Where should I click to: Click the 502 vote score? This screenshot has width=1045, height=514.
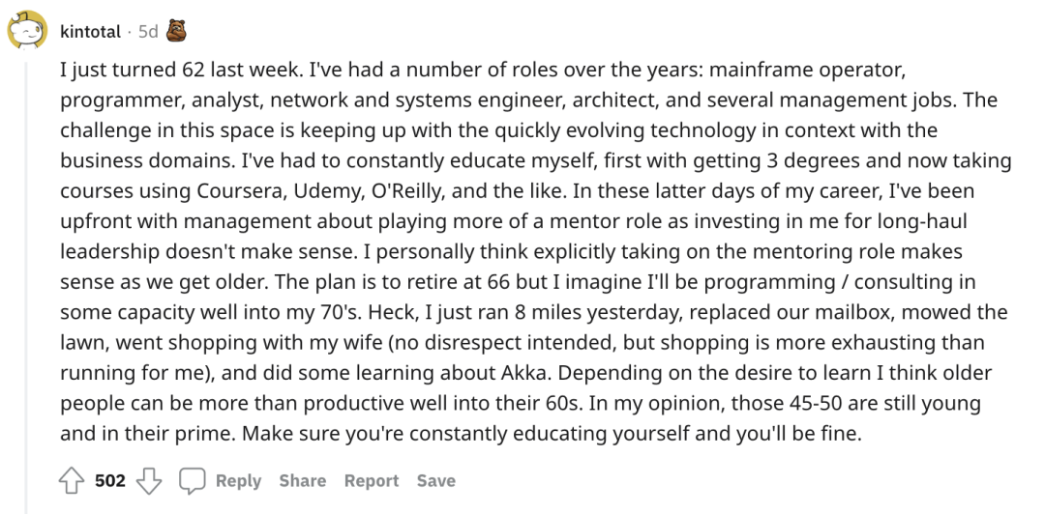pyautogui.click(x=110, y=481)
